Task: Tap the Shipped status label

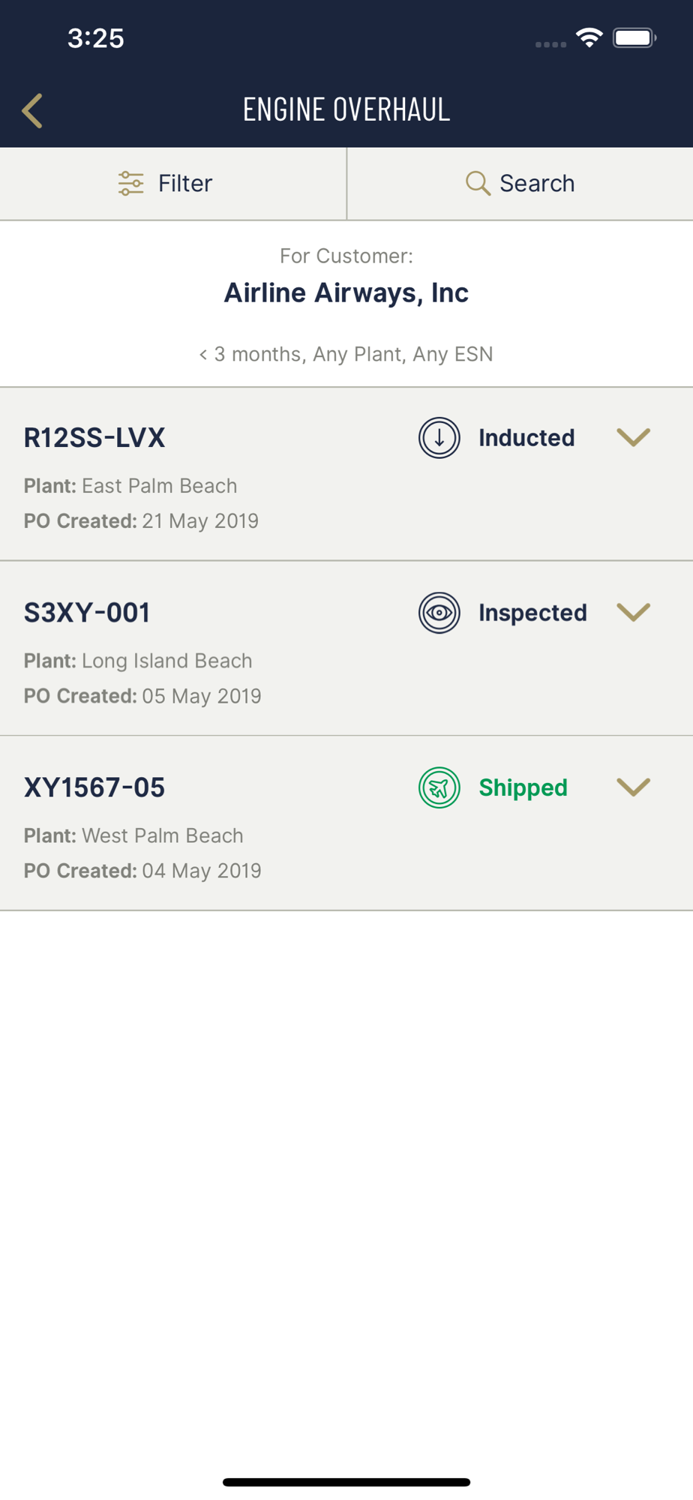Action: click(523, 787)
